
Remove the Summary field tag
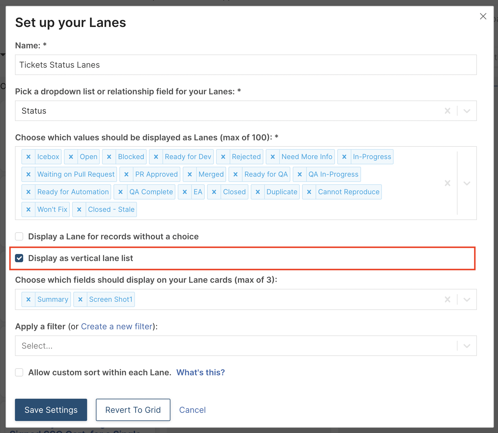click(28, 299)
